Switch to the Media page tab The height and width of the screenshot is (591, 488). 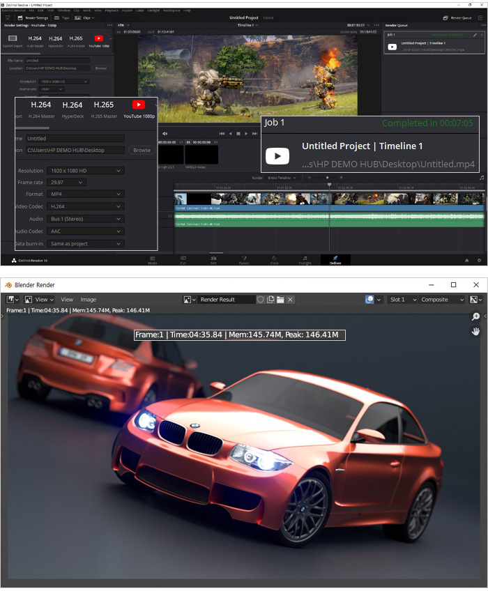point(153,260)
